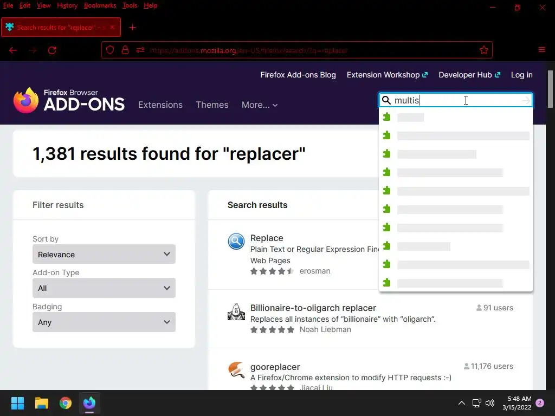Open the Edit menu
The image size is (555, 416).
pos(25,5)
